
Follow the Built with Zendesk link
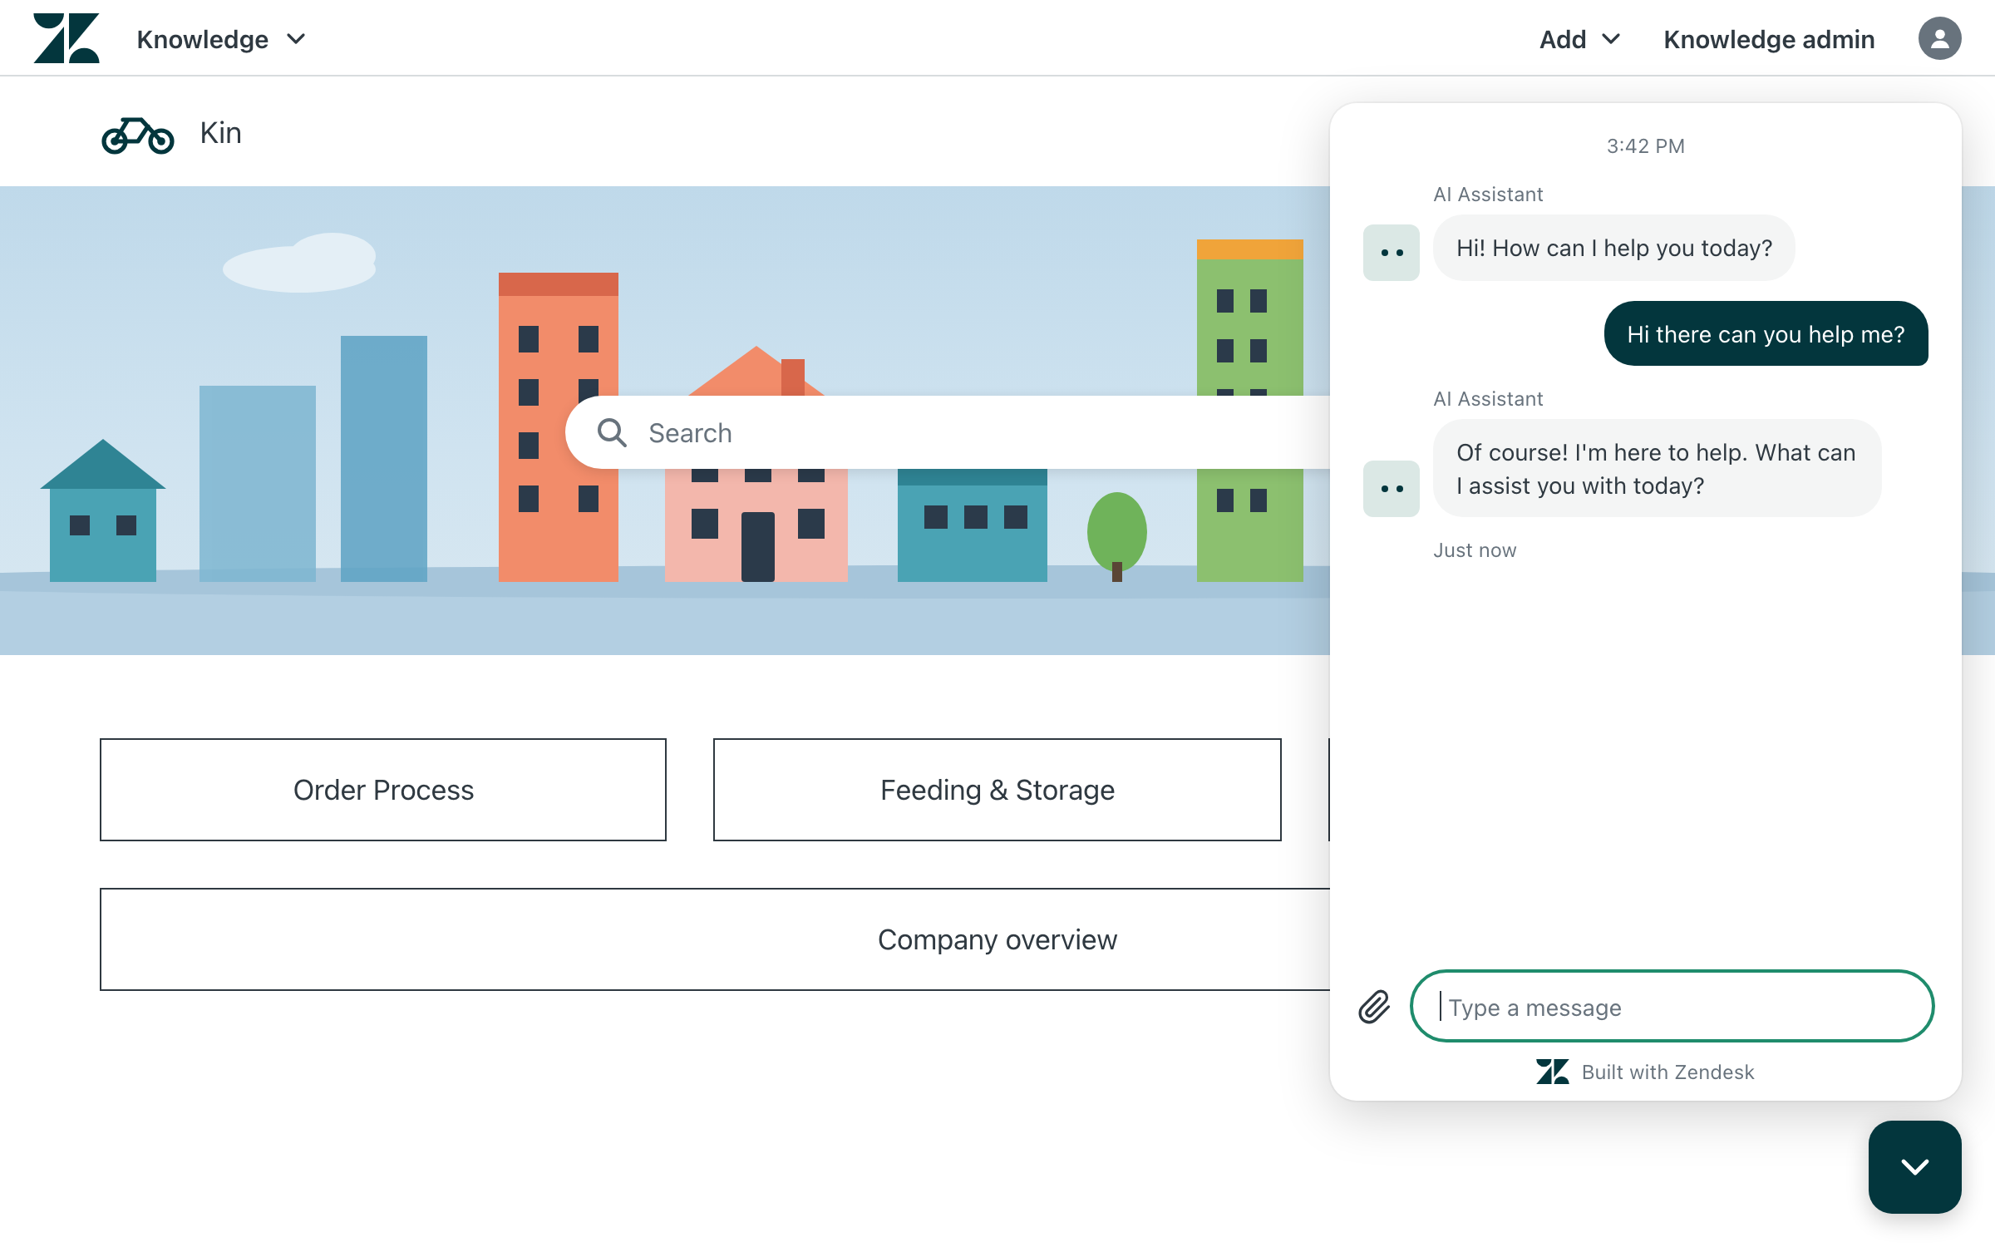coord(1645,1072)
